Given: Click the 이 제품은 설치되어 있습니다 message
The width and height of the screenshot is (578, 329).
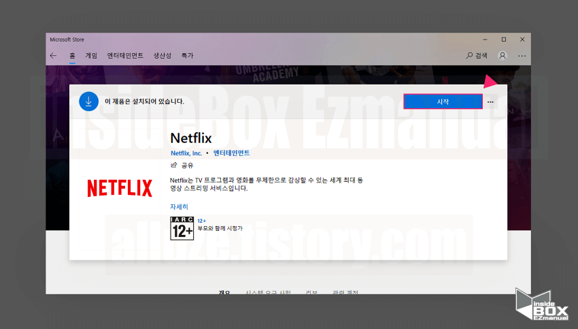Looking at the screenshot, I should [x=144, y=101].
